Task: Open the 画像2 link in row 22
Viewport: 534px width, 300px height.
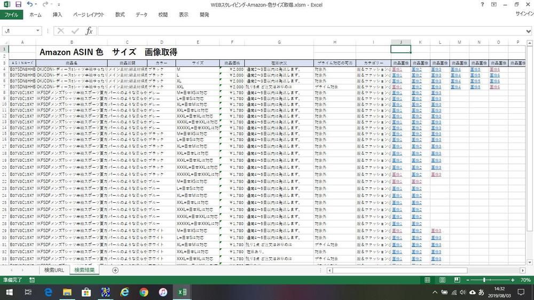Action: pos(417,181)
